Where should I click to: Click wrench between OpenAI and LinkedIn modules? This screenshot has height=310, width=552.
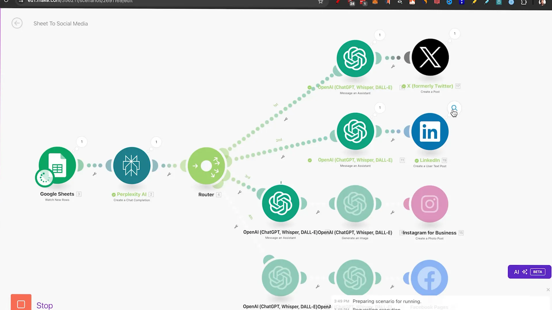click(393, 140)
